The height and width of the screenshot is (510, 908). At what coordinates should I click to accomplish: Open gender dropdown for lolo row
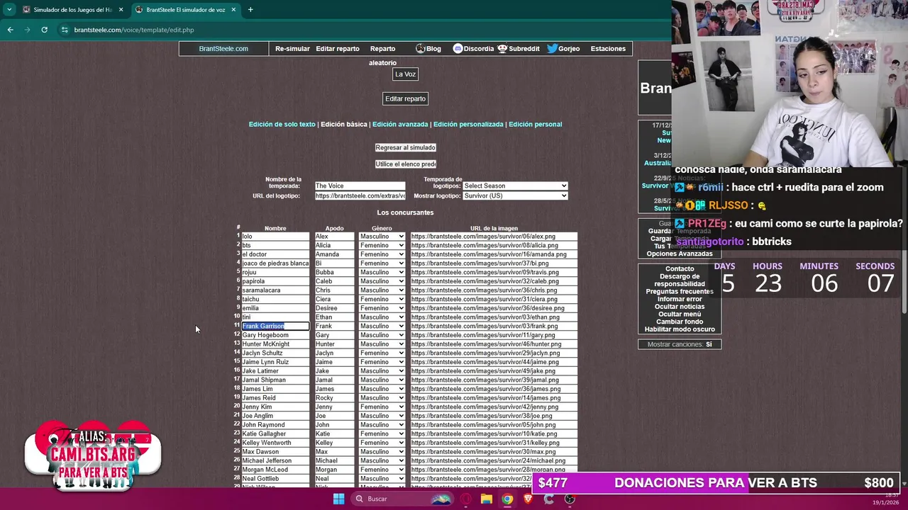click(382, 237)
